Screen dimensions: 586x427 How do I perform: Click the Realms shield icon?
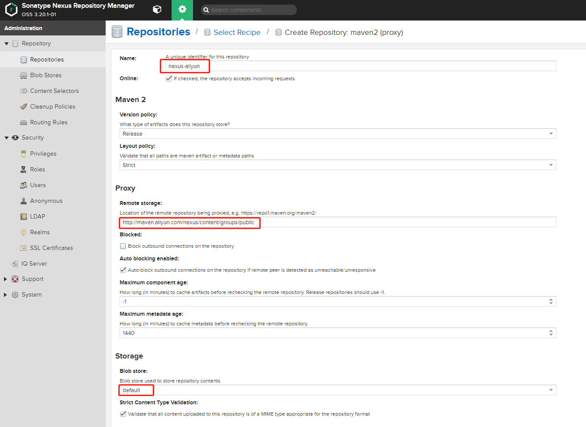(24, 232)
